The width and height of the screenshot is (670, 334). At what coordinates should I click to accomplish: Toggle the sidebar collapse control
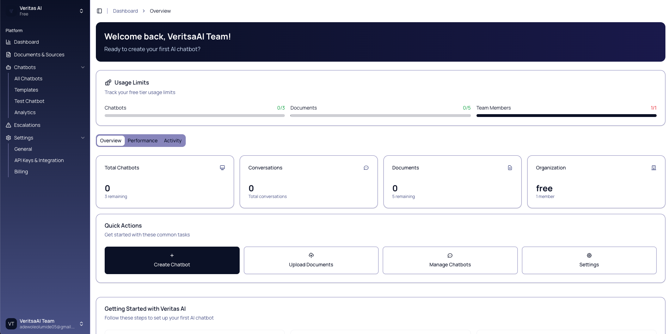[99, 11]
